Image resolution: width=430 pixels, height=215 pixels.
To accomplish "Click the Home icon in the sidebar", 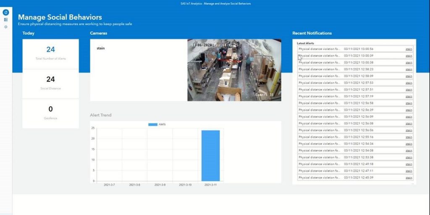I will (6, 13).
